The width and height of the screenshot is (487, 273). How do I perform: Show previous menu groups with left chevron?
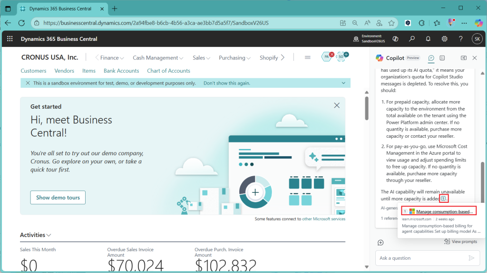[97, 57]
